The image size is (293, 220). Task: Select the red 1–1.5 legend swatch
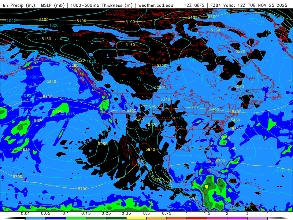(x=197, y=218)
